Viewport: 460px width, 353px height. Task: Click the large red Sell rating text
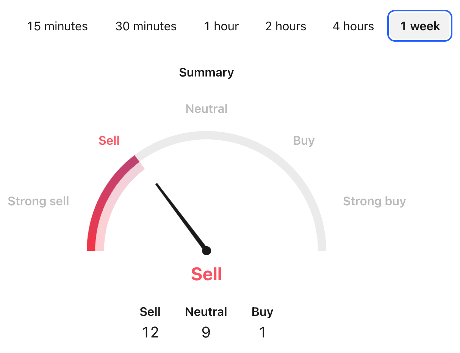click(x=207, y=274)
